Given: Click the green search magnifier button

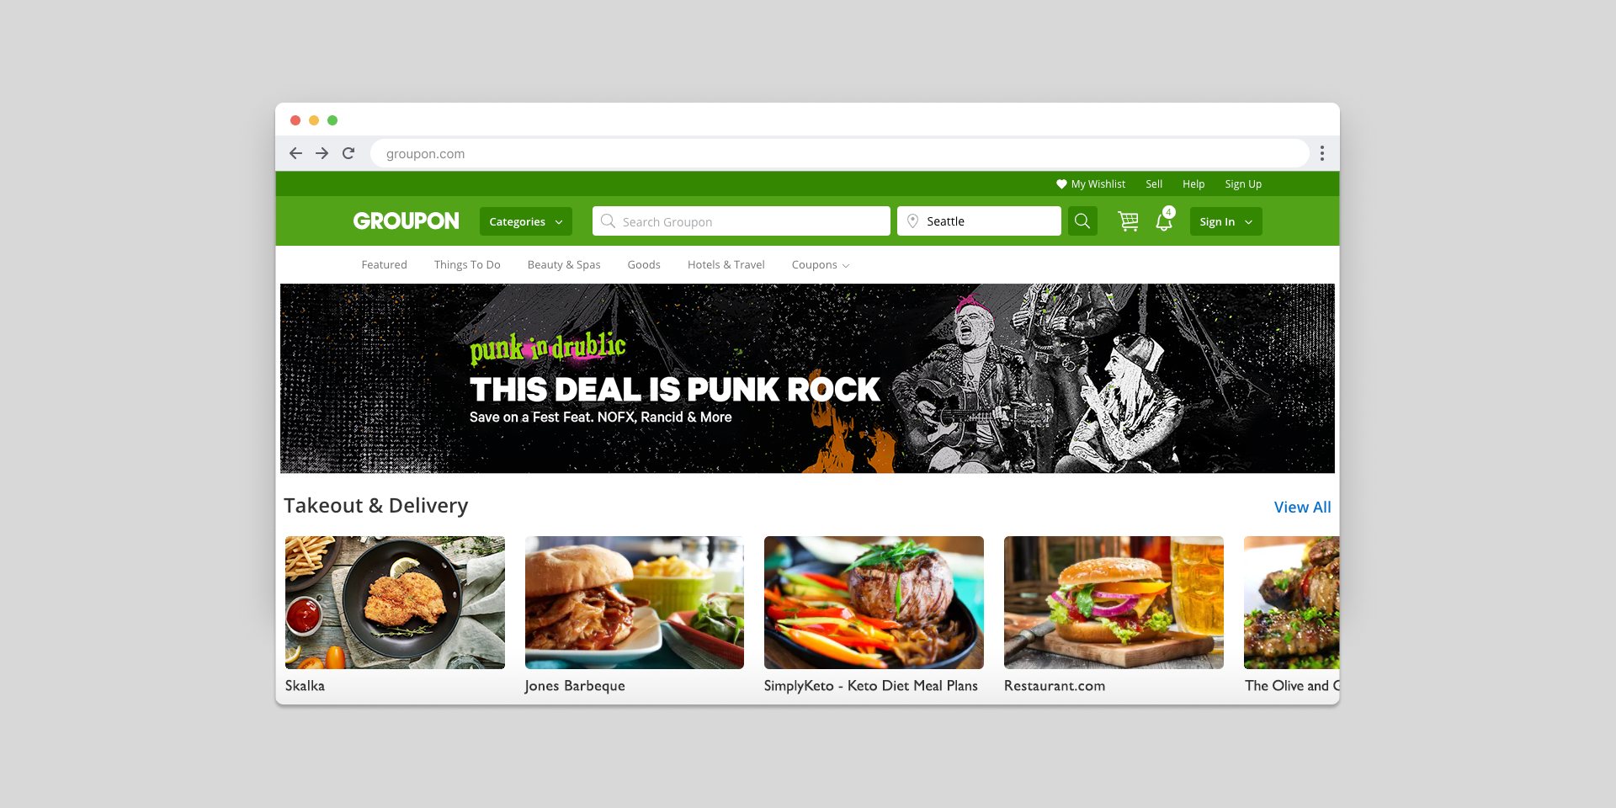Looking at the screenshot, I should [x=1082, y=221].
